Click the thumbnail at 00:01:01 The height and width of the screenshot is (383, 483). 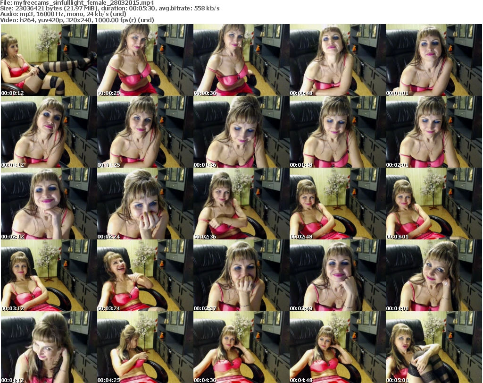(434, 60)
